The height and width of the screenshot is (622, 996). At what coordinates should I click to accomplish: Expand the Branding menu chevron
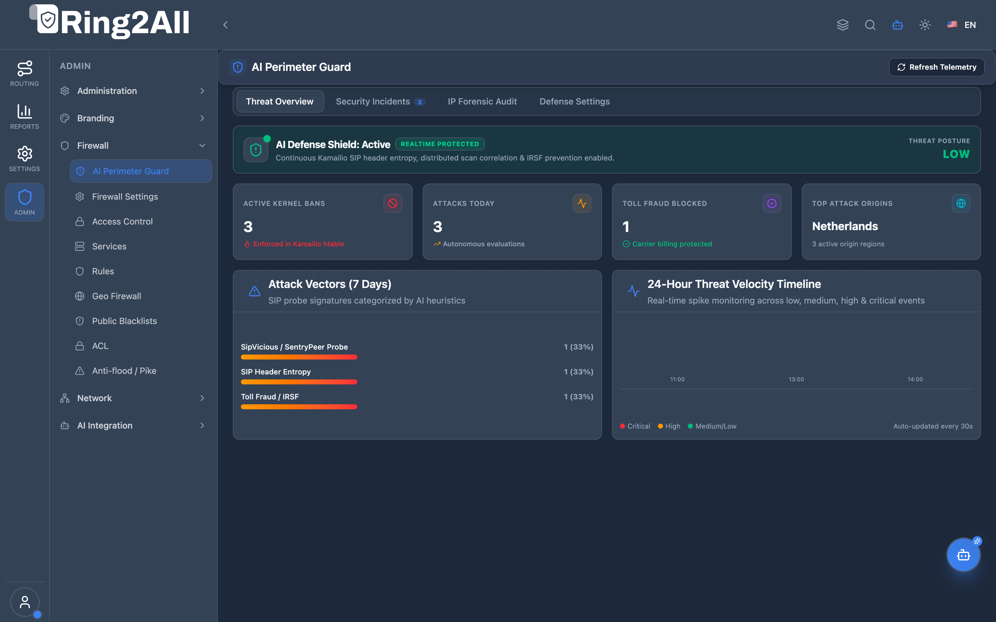(202, 118)
